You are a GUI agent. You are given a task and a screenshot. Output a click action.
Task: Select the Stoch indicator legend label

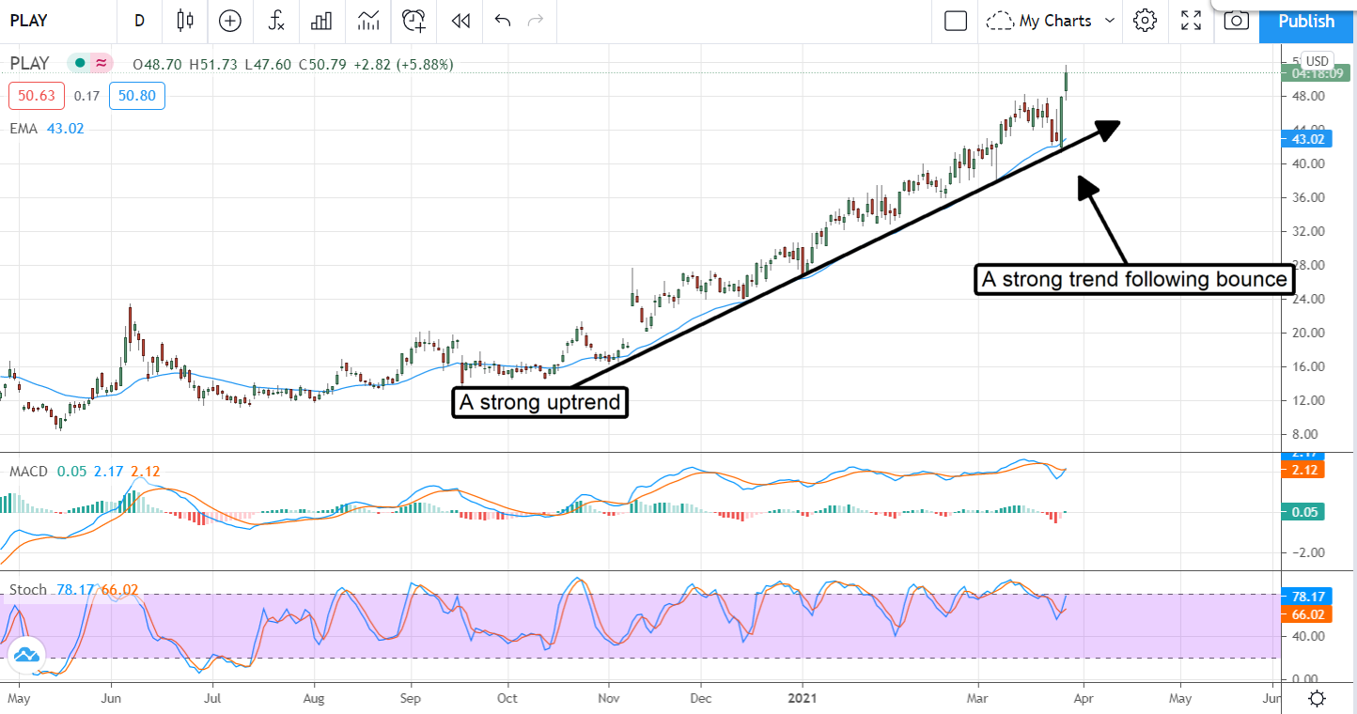pyautogui.click(x=28, y=590)
